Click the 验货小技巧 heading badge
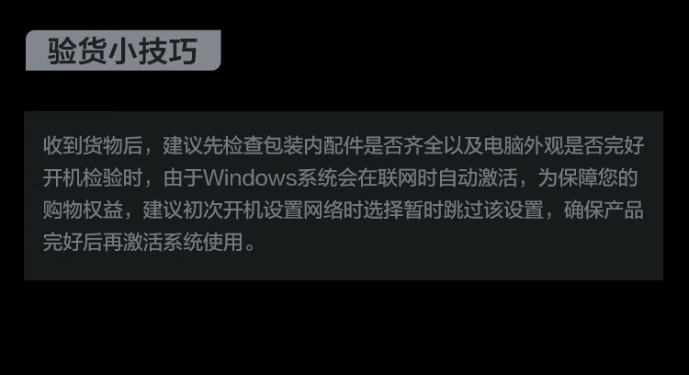 pyautogui.click(x=123, y=51)
